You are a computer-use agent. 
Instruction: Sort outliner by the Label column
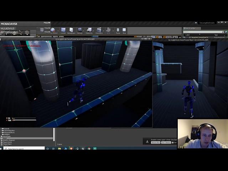pyautogui.click(x=188, y=35)
